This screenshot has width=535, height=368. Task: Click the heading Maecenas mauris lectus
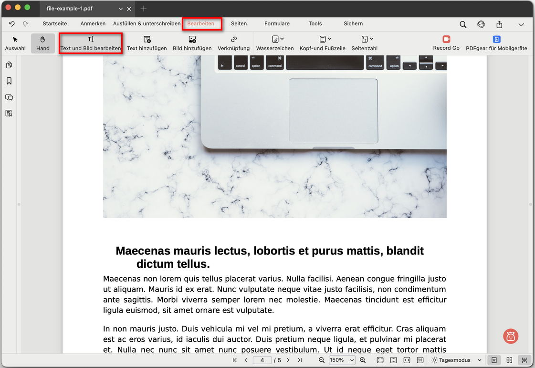click(x=270, y=257)
